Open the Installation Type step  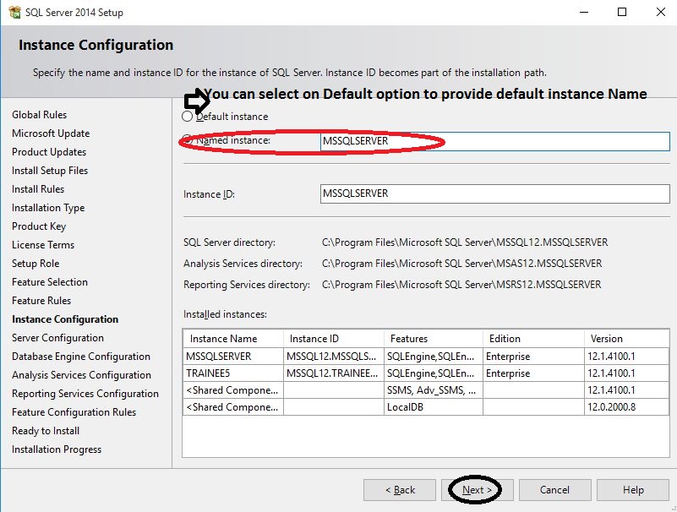tap(48, 208)
